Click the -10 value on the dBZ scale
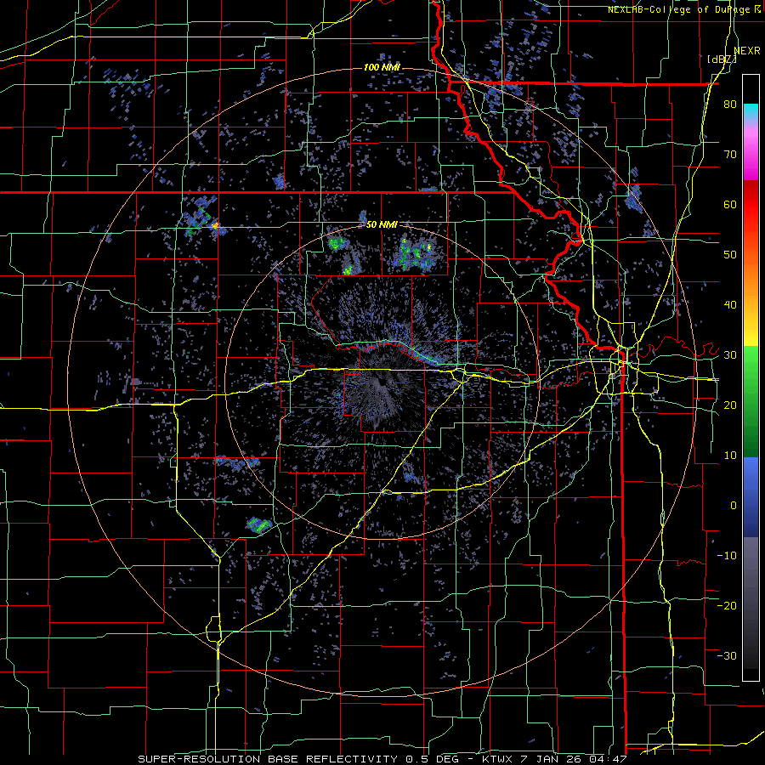 point(727,556)
